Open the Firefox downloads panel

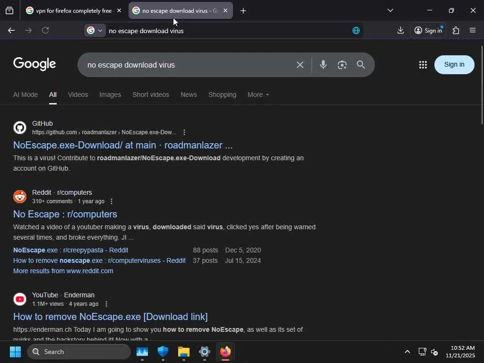(400, 30)
